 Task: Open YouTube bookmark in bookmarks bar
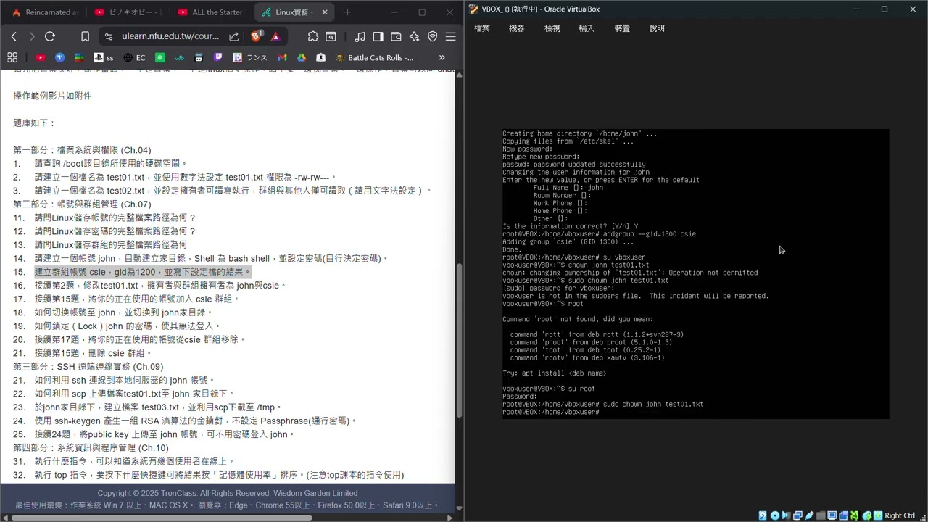tap(40, 57)
